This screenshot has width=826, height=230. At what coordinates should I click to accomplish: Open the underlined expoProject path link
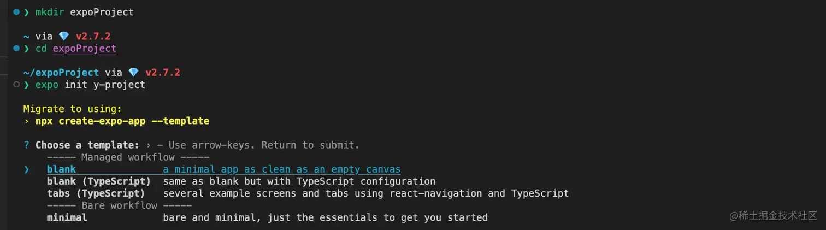pyautogui.click(x=84, y=49)
